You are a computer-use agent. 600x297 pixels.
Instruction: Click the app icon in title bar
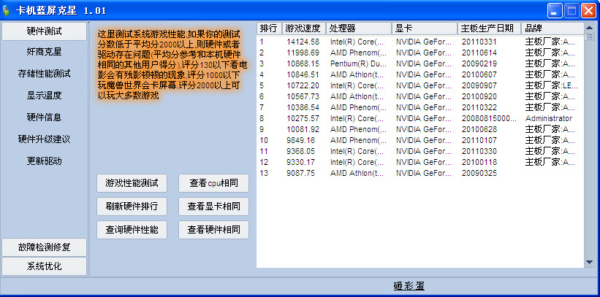click(x=8, y=10)
